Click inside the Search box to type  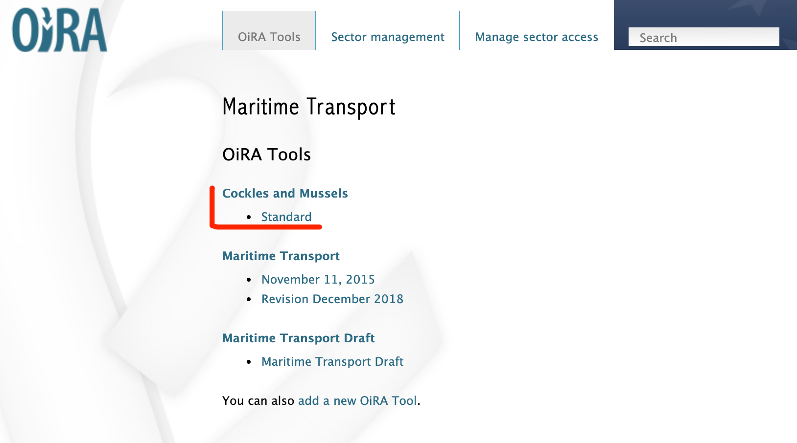pos(704,36)
